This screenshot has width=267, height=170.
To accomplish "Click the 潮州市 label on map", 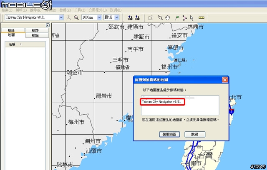I will 93,141.
